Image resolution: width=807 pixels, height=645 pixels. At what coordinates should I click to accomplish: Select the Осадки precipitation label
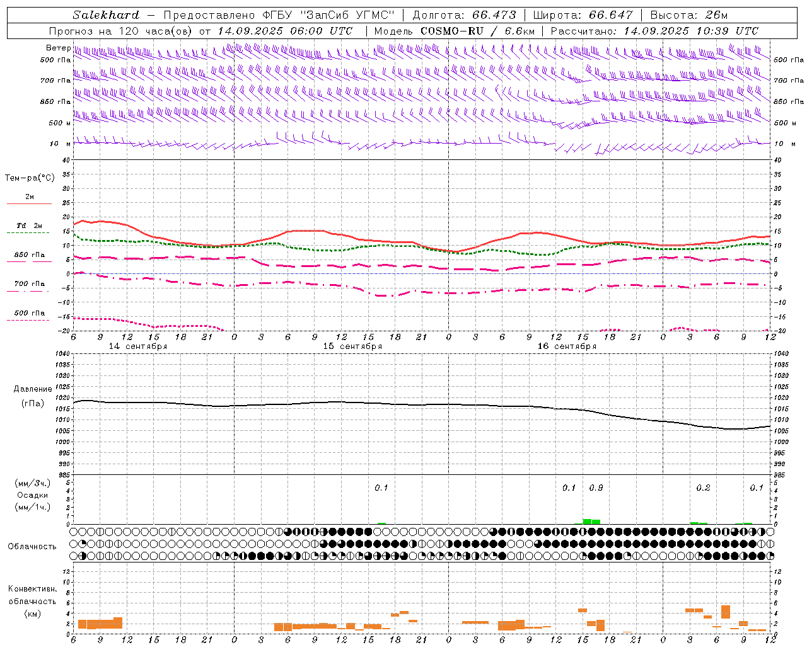pyautogui.click(x=33, y=495)
